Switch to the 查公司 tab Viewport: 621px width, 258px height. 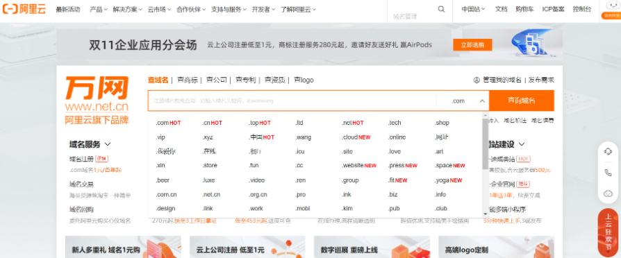click(216, 80)
